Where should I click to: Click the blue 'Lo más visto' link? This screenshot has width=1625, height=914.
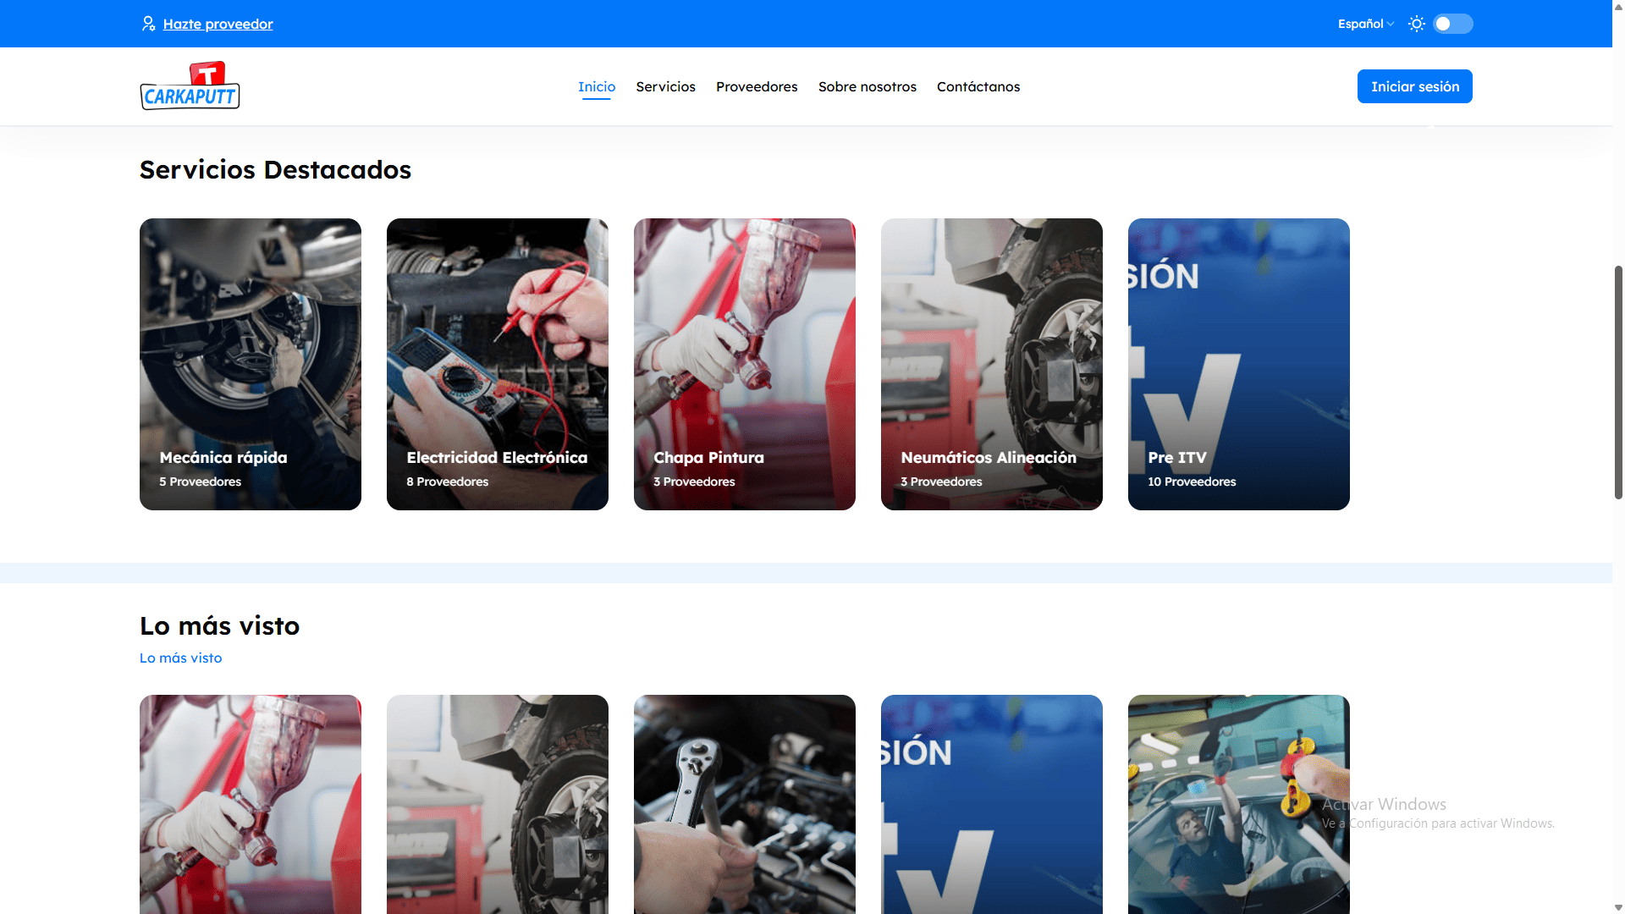pyautogui.click(x=180, y=658)
